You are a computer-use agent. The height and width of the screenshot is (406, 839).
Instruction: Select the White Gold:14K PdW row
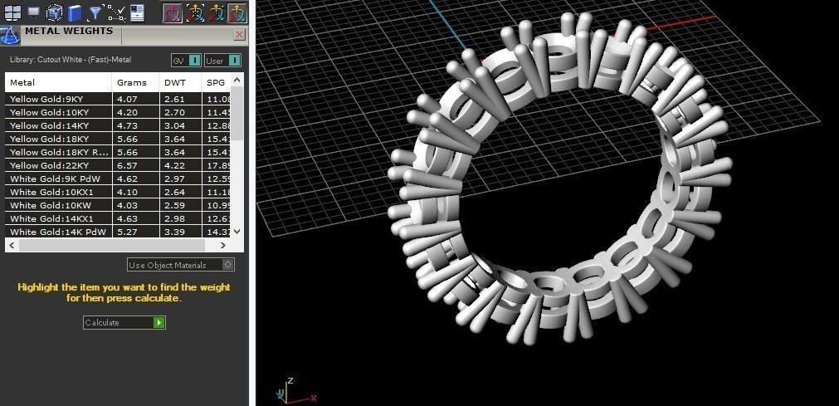[x=118, y=232]
